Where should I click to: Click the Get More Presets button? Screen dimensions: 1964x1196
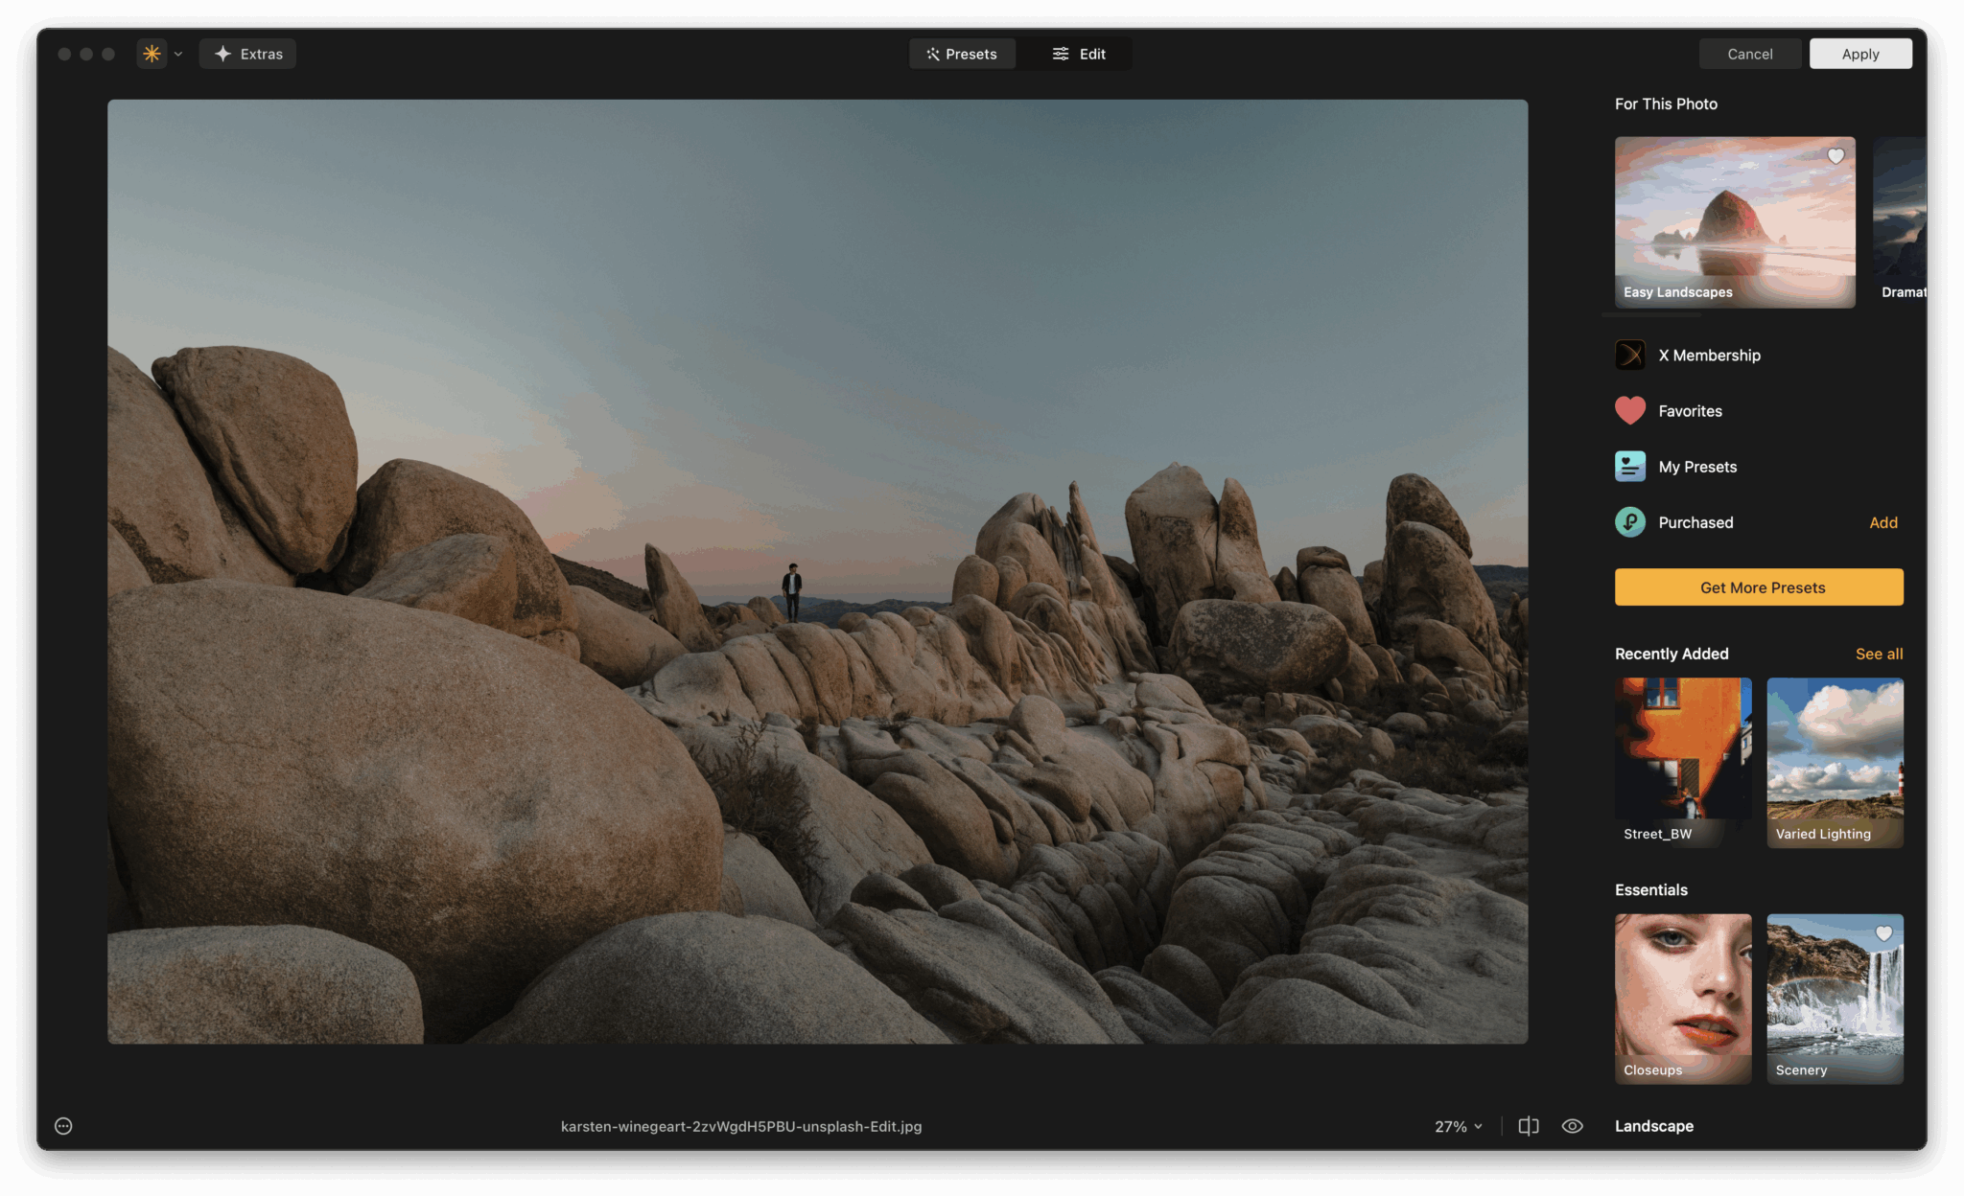tap(1759, 586)
